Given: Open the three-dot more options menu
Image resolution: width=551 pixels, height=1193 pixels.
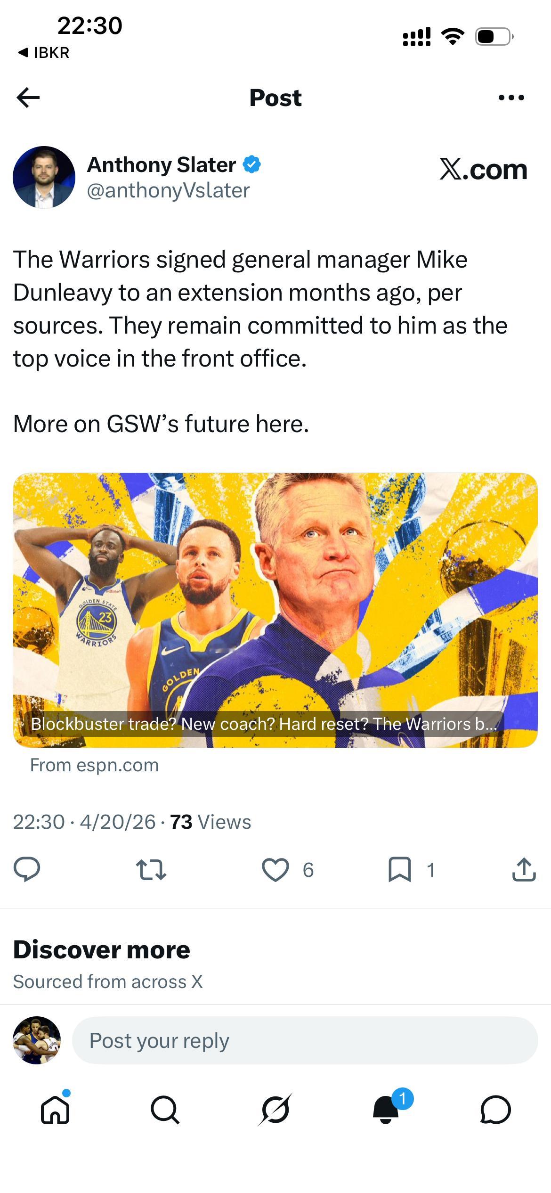Looking at the screenshot, I should [511, 98].
